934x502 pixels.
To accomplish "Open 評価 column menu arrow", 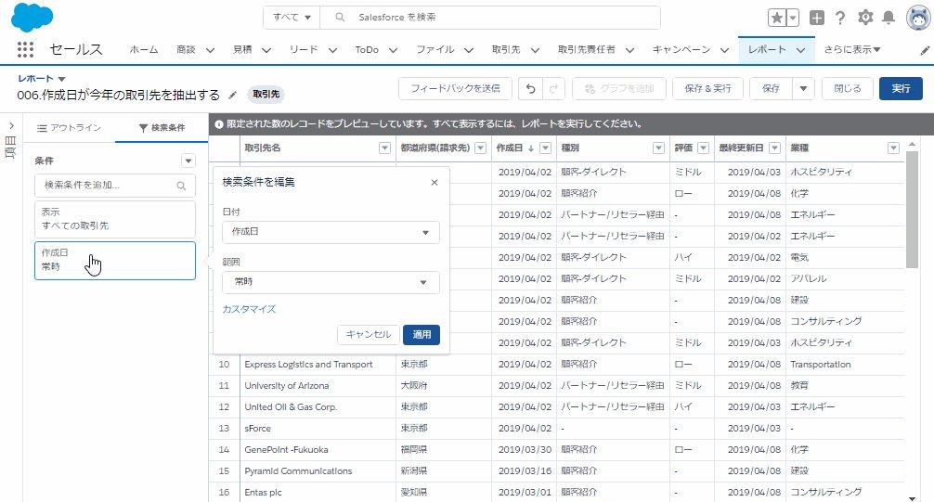I will click(x=704, y=148).
